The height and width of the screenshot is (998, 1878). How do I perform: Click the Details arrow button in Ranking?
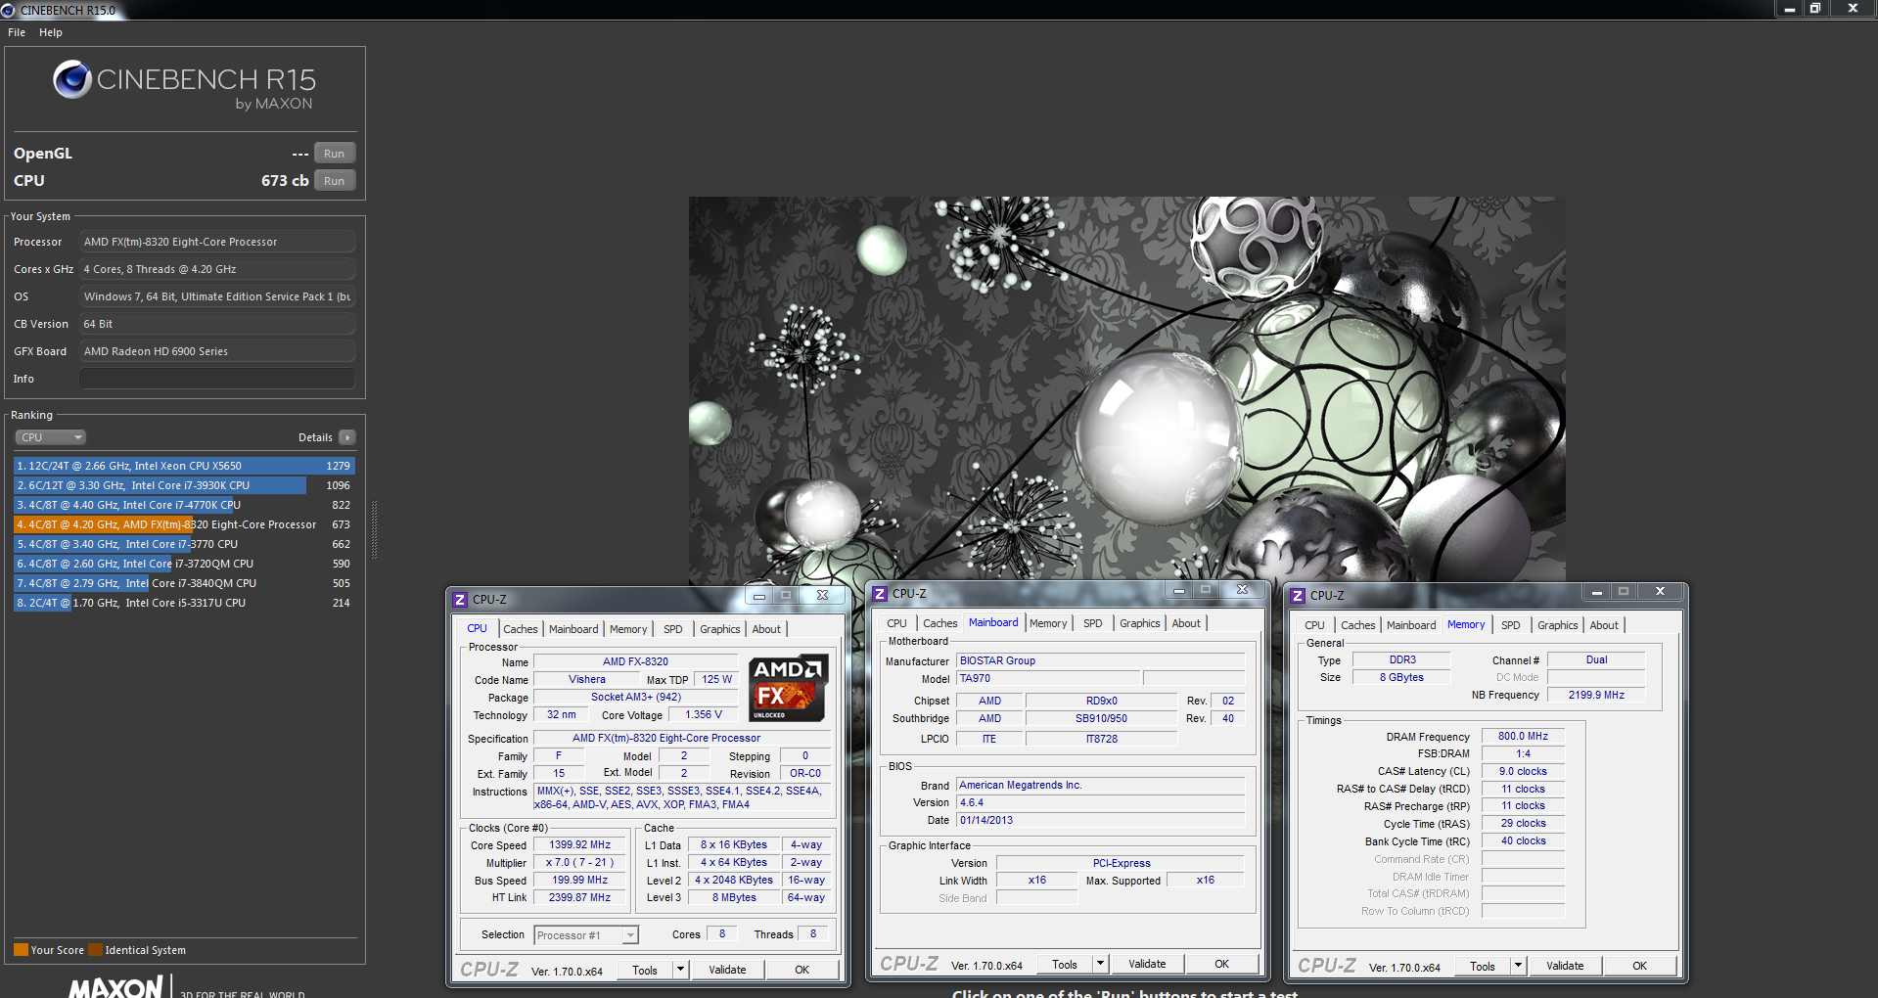coord(347,437)
